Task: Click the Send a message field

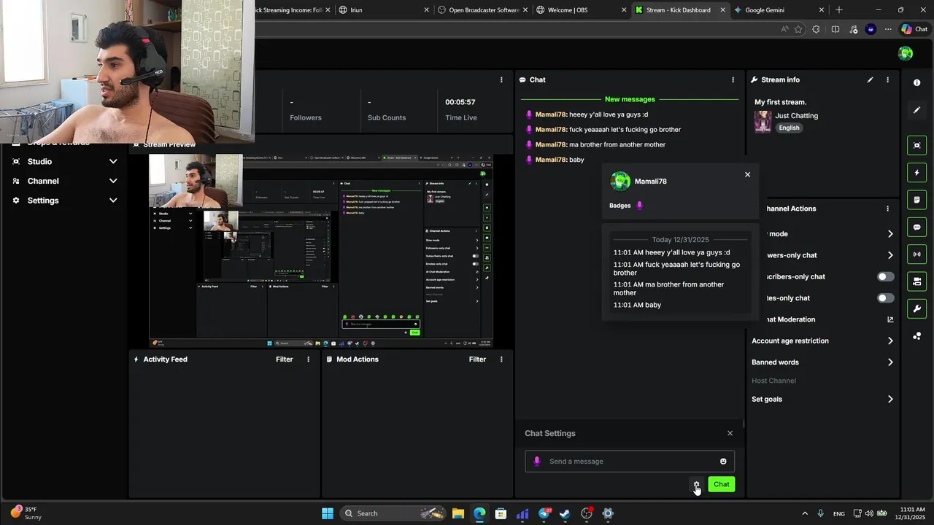Action: click(630, 461)
